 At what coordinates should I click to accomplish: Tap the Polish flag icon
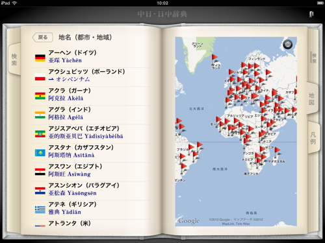(40, 77)
